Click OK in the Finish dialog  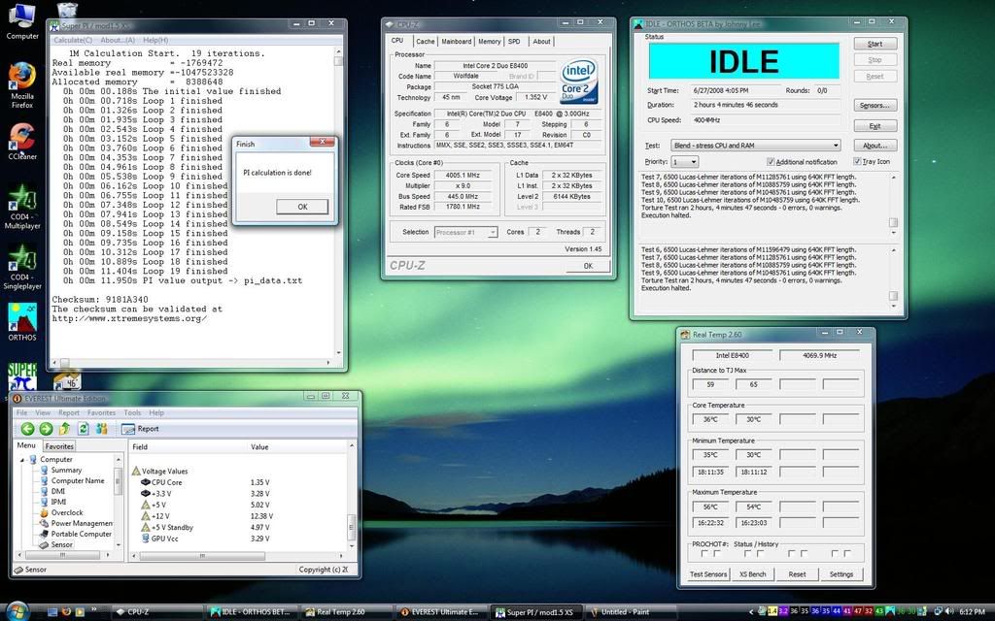pyautogui.click(x=302, y=207)
